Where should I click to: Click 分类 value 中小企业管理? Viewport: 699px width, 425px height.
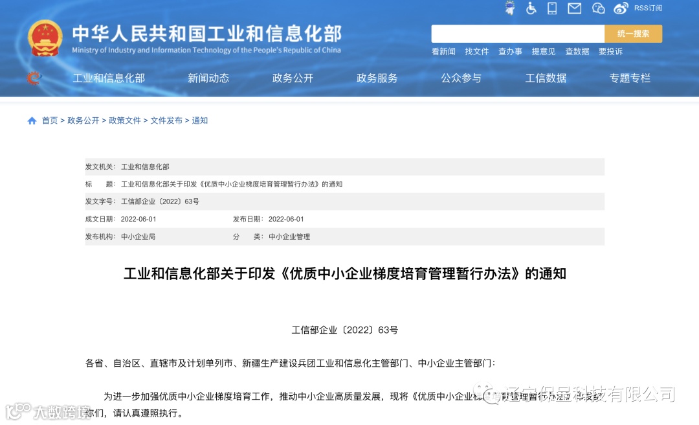289,236
